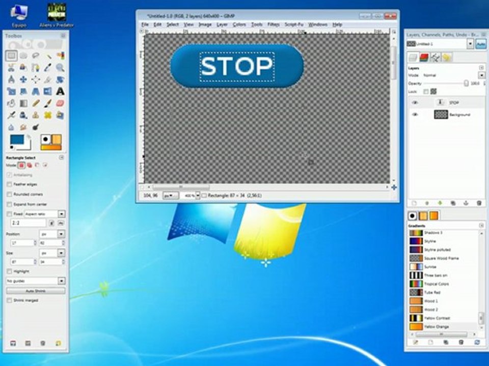Select the Text tool letter A
The width and height of the screenshot is (489, 366).
60,91
